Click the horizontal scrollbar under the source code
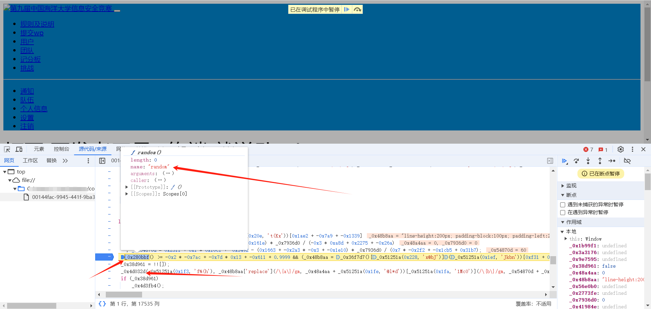 (x=124, y=294)
